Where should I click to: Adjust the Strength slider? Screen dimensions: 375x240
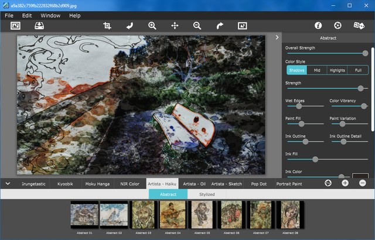tap(361, 88)
